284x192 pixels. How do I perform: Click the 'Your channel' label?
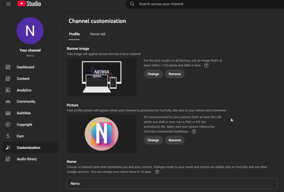pos(30,50)
